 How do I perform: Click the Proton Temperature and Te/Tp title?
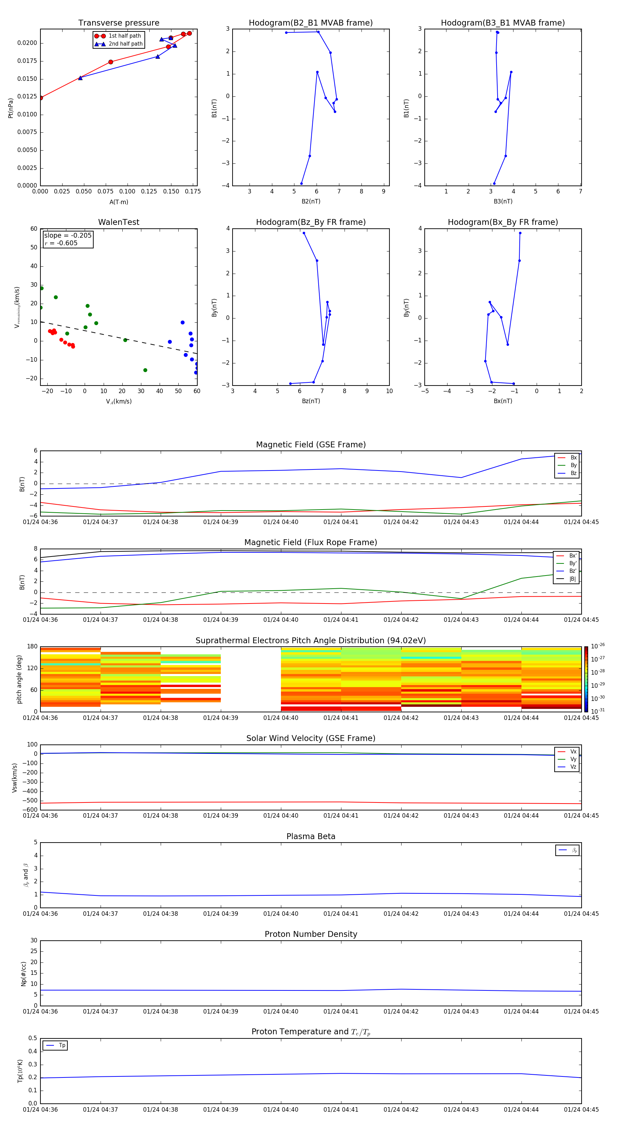(311, 1032)
